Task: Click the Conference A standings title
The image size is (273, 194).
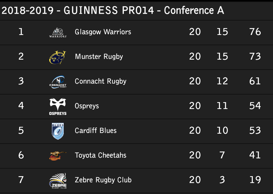Action: (x=113, y=11)
